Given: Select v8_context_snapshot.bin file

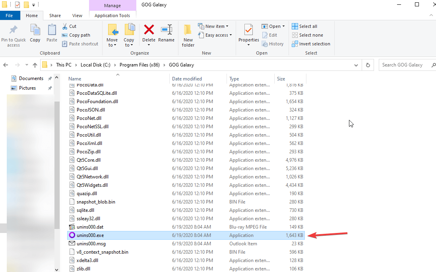Looking at the screenshot, I should pos(186,252).
